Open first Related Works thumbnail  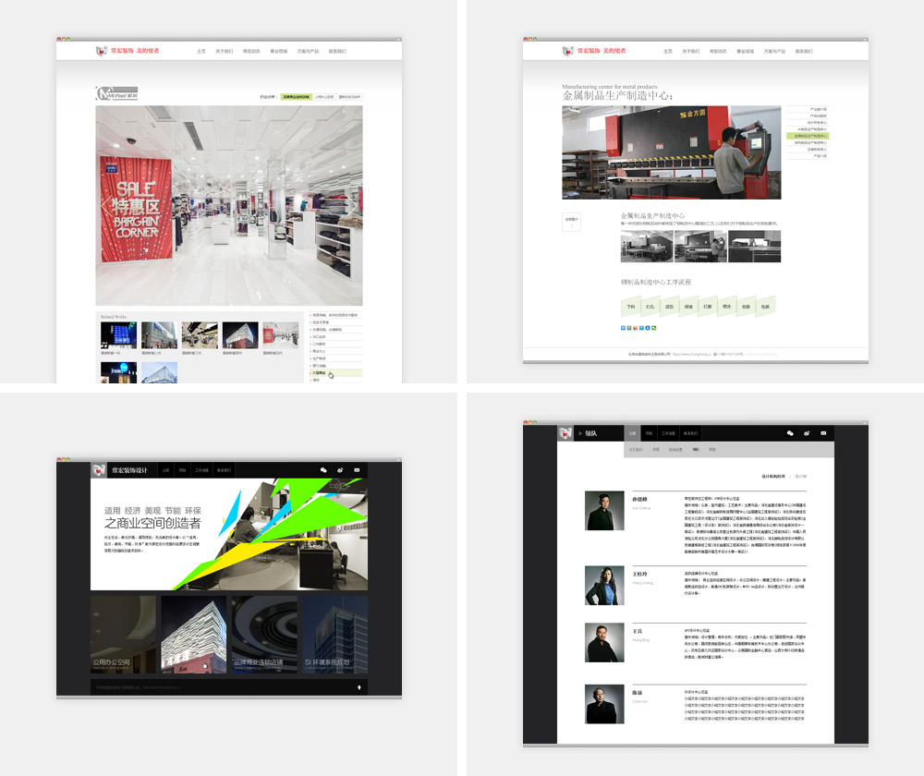[x=118, y=334]
